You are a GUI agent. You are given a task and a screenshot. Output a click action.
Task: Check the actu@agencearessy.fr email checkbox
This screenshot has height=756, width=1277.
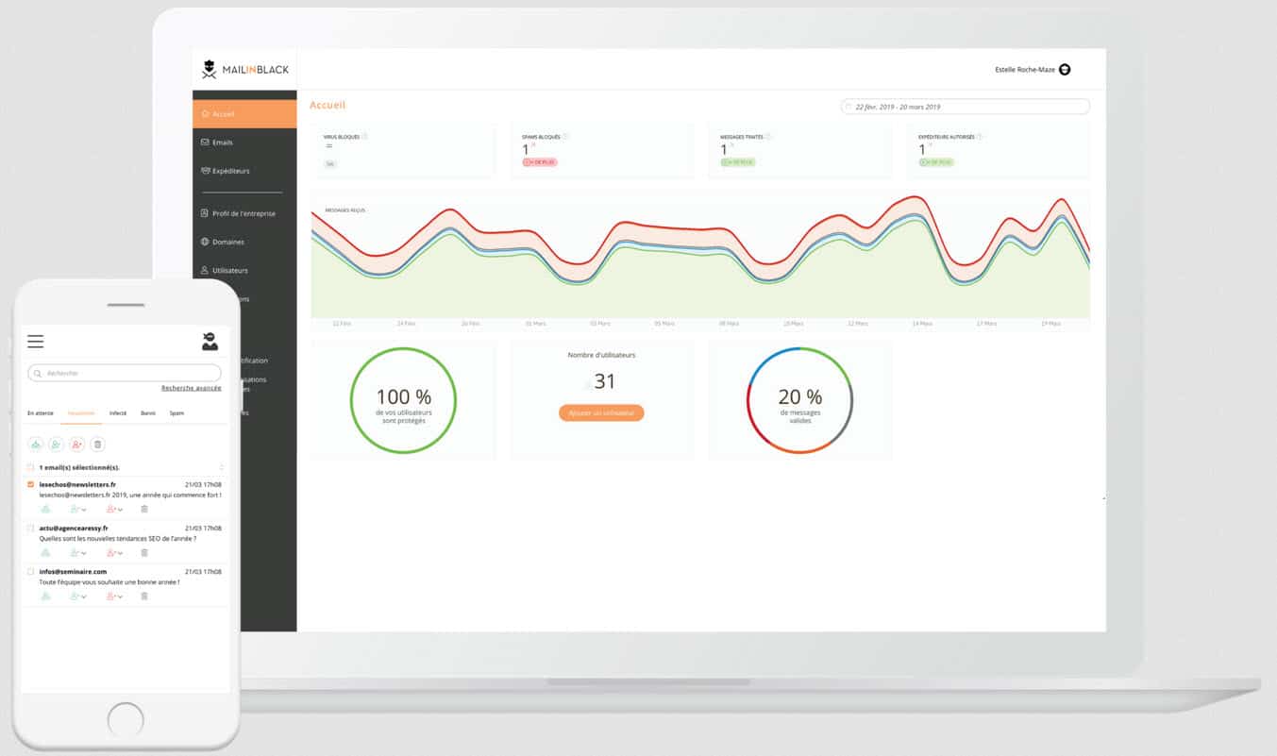pos(30,528)
